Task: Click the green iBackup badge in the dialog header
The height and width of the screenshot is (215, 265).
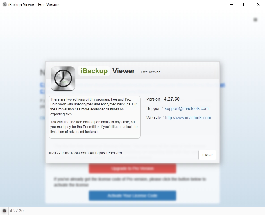Action: [94, 70]
